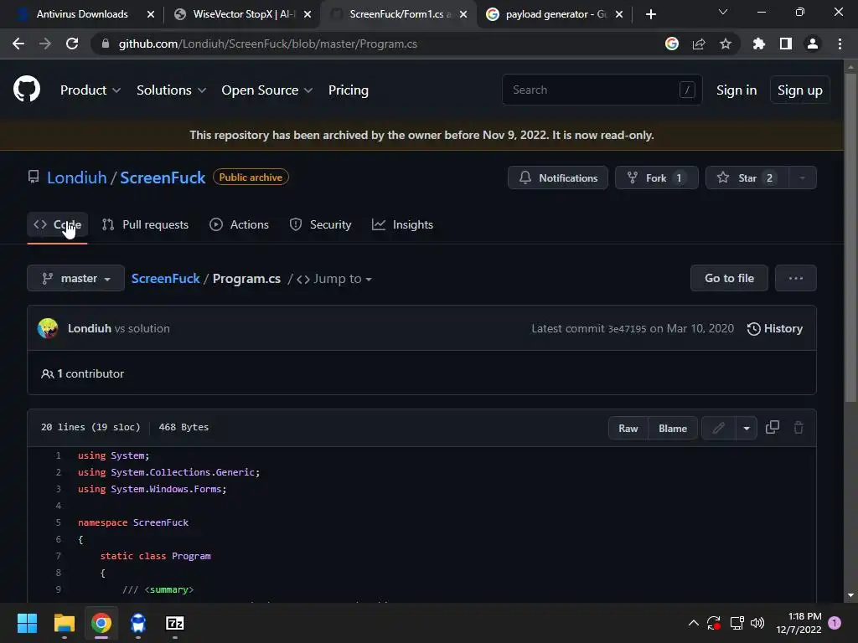Open Windows Start menu

point(27,623)
